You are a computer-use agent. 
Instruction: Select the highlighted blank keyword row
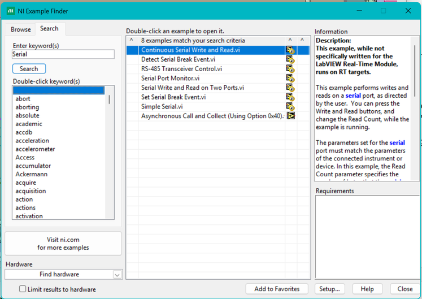tap(59, 90)
